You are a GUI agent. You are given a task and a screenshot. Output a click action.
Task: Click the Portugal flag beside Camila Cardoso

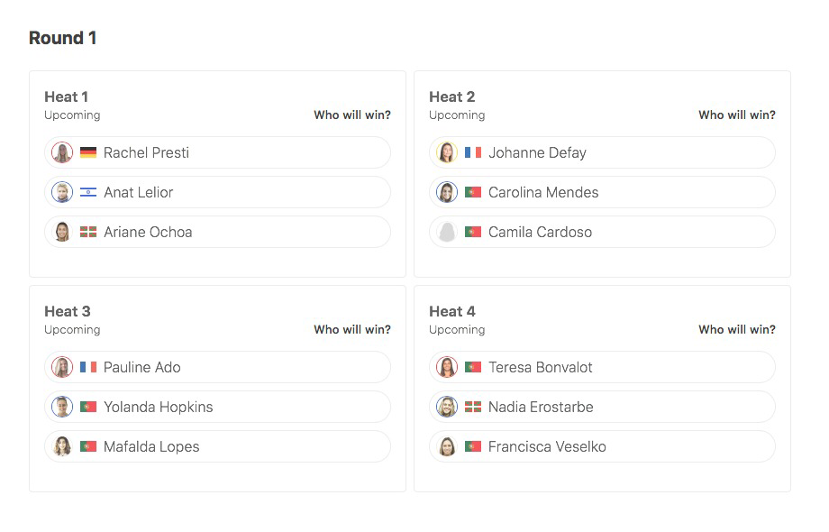(x=473, y=232)
